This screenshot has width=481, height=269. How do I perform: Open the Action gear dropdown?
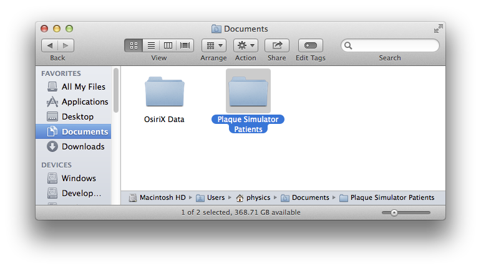point(245,45)
